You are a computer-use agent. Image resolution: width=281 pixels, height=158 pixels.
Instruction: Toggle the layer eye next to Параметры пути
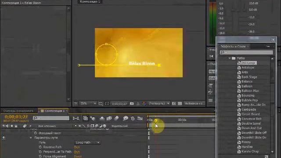pos(4,138)
